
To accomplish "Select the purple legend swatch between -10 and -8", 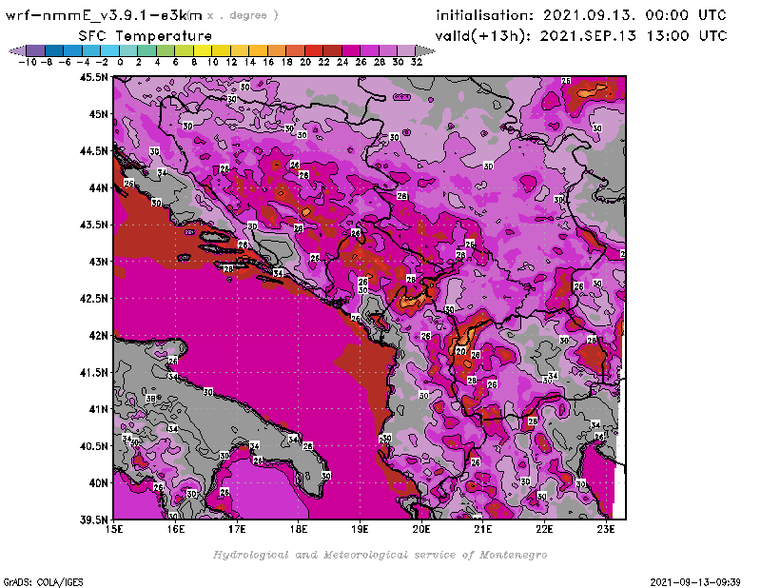I will (x=35, y=50).
